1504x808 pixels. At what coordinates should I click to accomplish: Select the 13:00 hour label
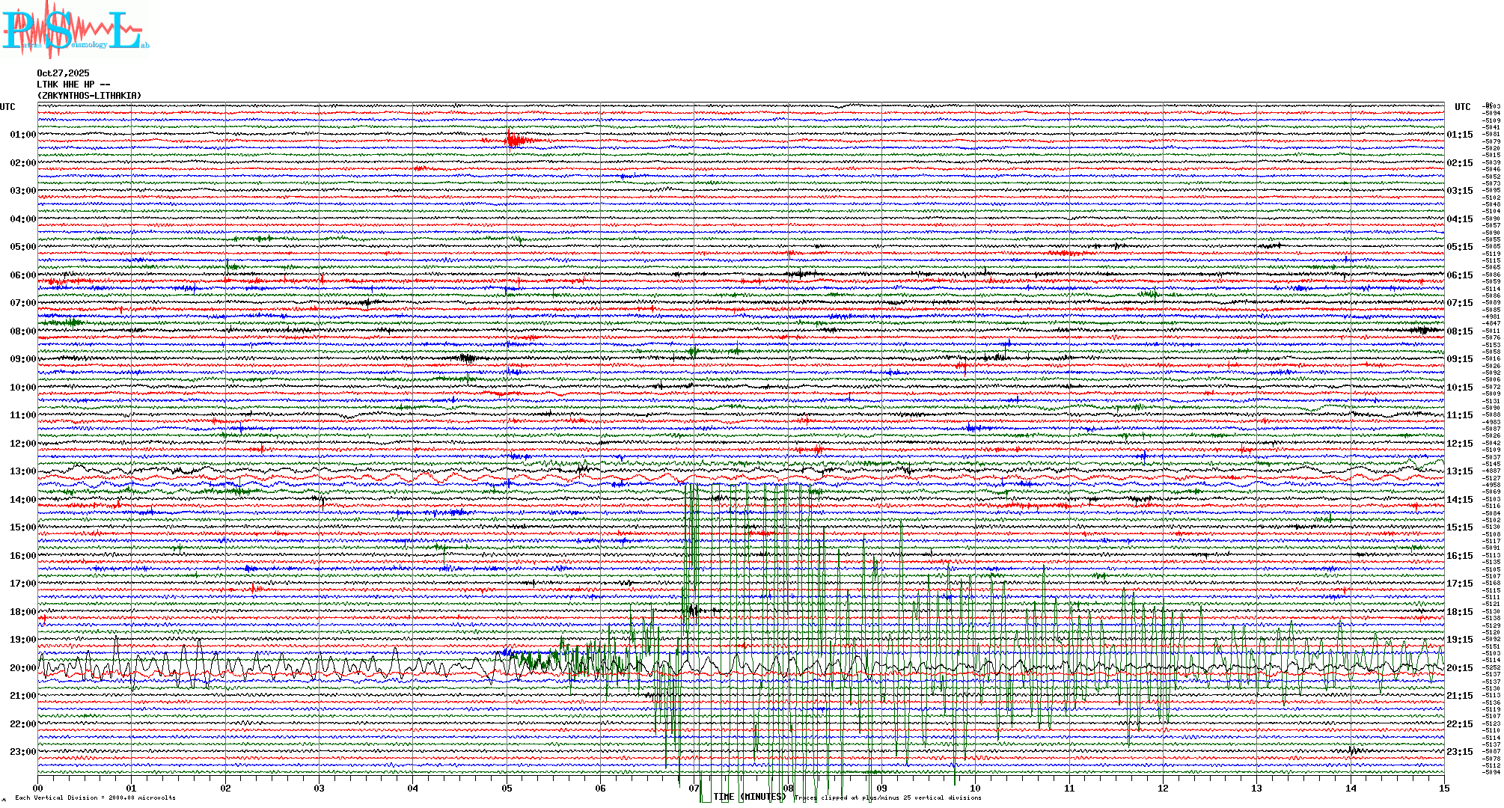[22, 471]
